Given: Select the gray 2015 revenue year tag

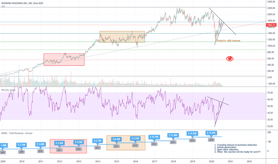Looking at the screenshot, I should click(x=135, y=146).
